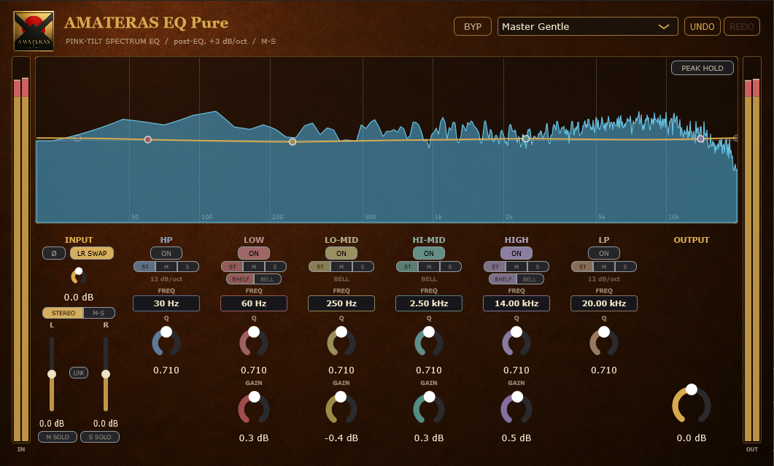Screen dimensions: 774x466
Task: Select M-S input mode
Action: [x=98, y=313]
